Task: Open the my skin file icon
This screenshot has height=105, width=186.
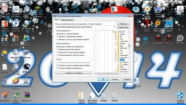Action: [x=5, y=68]
